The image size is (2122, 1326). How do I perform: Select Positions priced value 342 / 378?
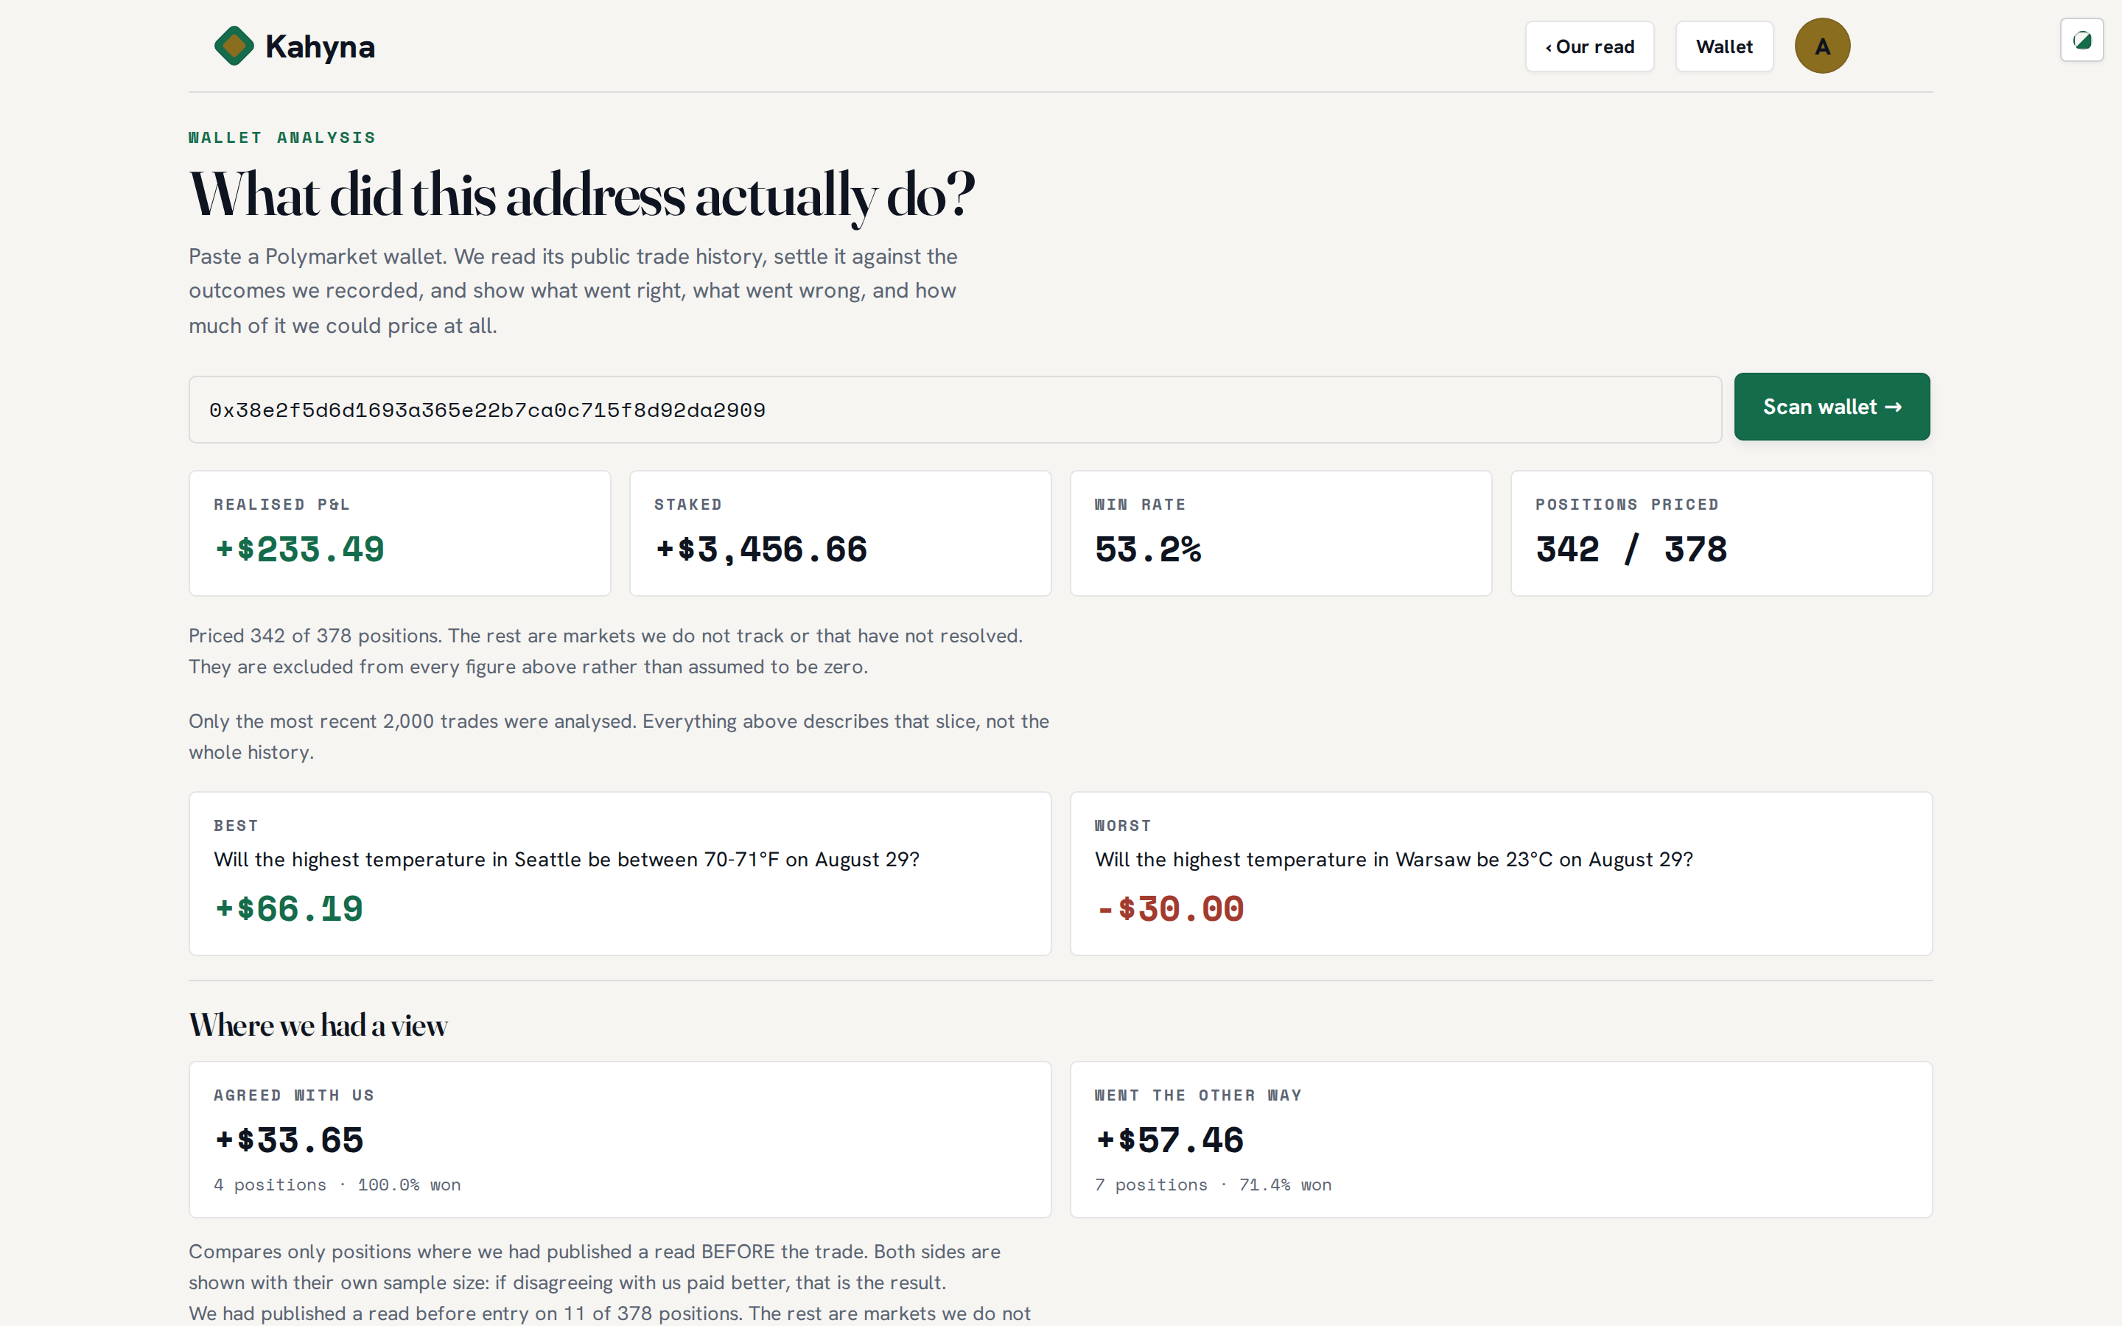pos(1631,550)
